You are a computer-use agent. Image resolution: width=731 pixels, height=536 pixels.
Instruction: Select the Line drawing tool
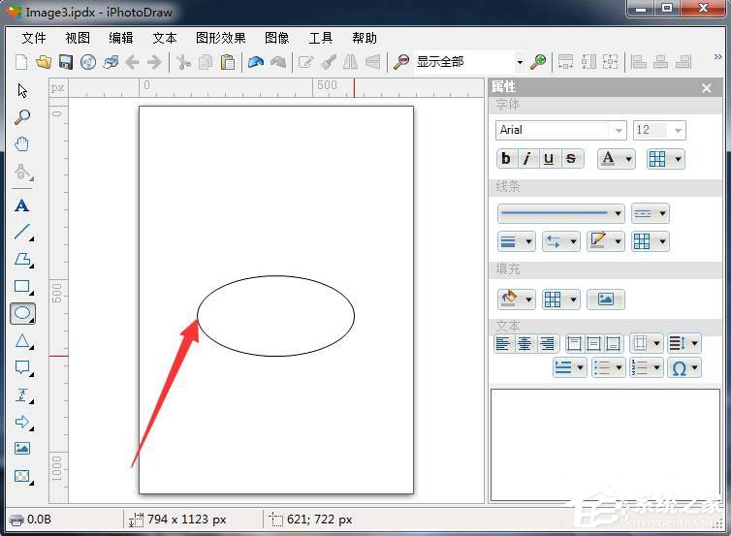(22, 233)
